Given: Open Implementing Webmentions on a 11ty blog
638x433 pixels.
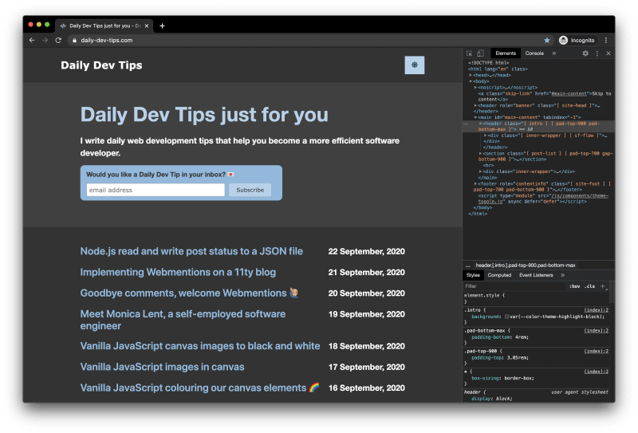Looking at the screenshot, I should pyautogui.click(x=178, y=272).
